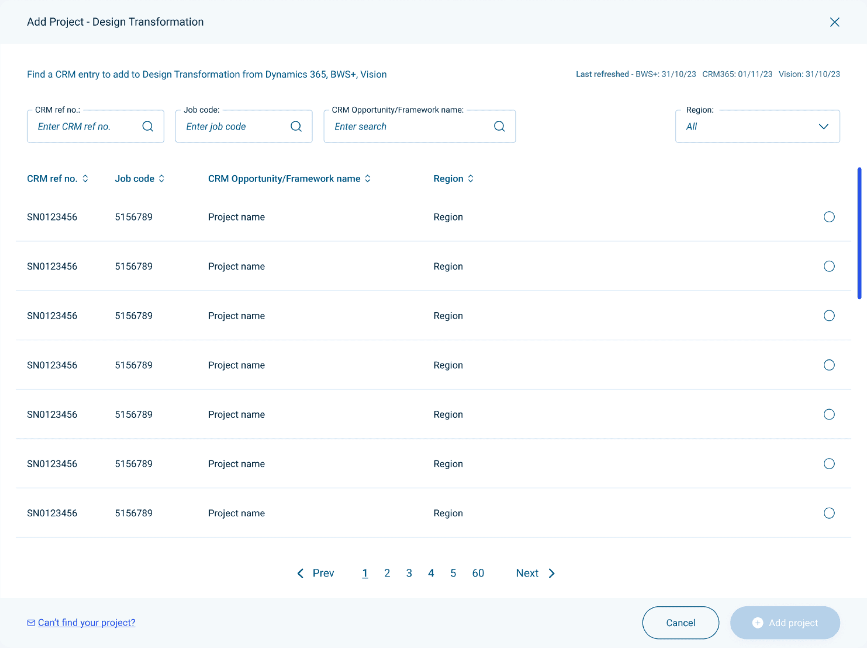Select the radio button in the second table row
Screen dimensions: 867x648
point(829,266)
